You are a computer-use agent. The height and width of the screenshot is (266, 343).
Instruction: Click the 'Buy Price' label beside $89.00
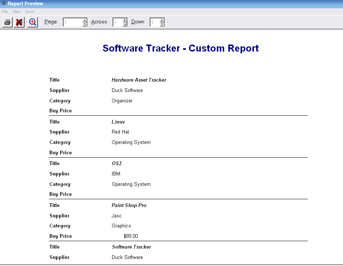[61, 236]
